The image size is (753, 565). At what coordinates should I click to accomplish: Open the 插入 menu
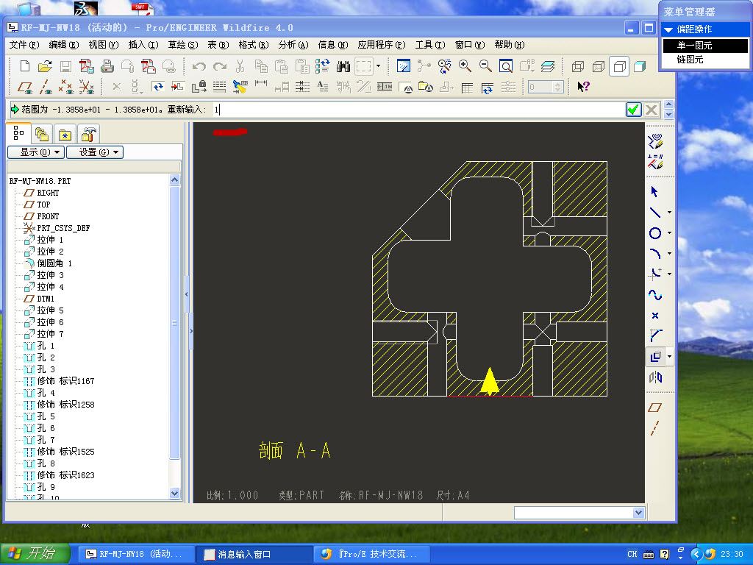(x=143, y=45)
